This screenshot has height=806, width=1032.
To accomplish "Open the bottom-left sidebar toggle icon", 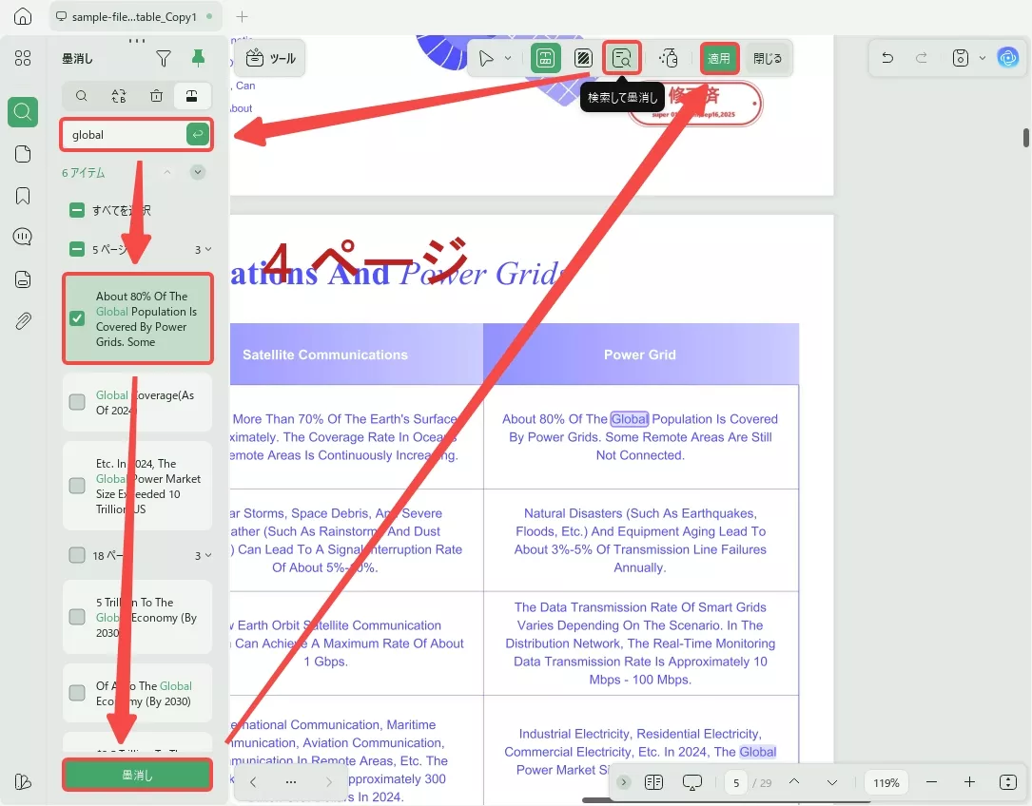I will (x=23, y=781).
